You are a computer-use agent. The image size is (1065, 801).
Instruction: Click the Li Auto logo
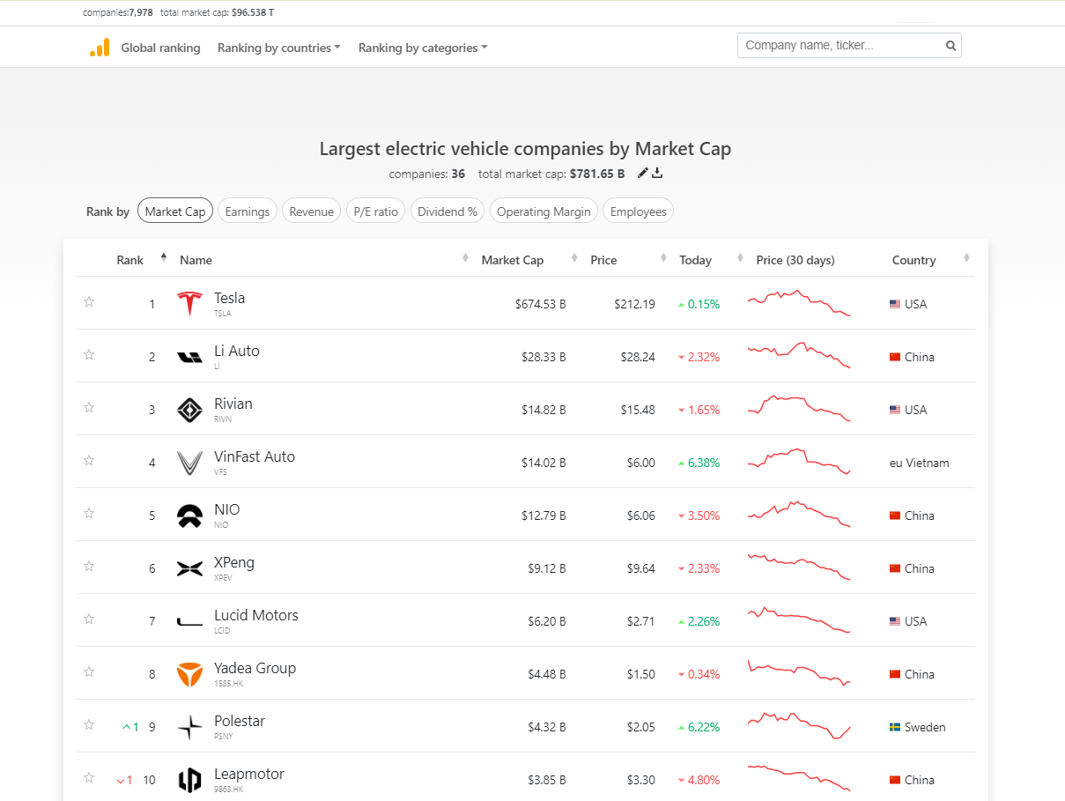click(x=189, y=357)
